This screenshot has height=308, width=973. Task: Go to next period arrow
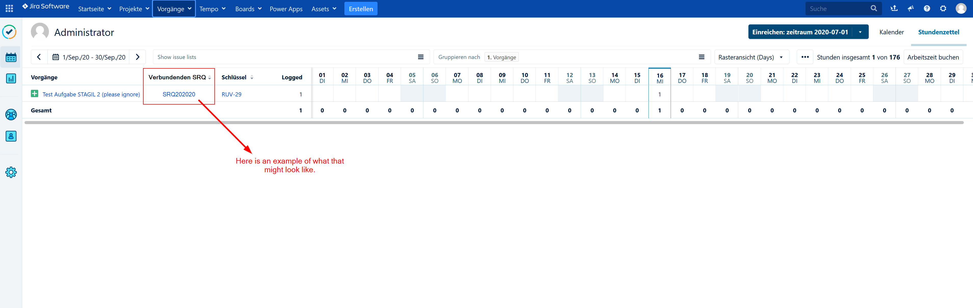(138, 57)
